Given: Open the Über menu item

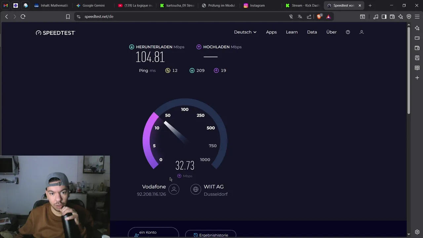Looking at the screenshot, I should [331, 32].
